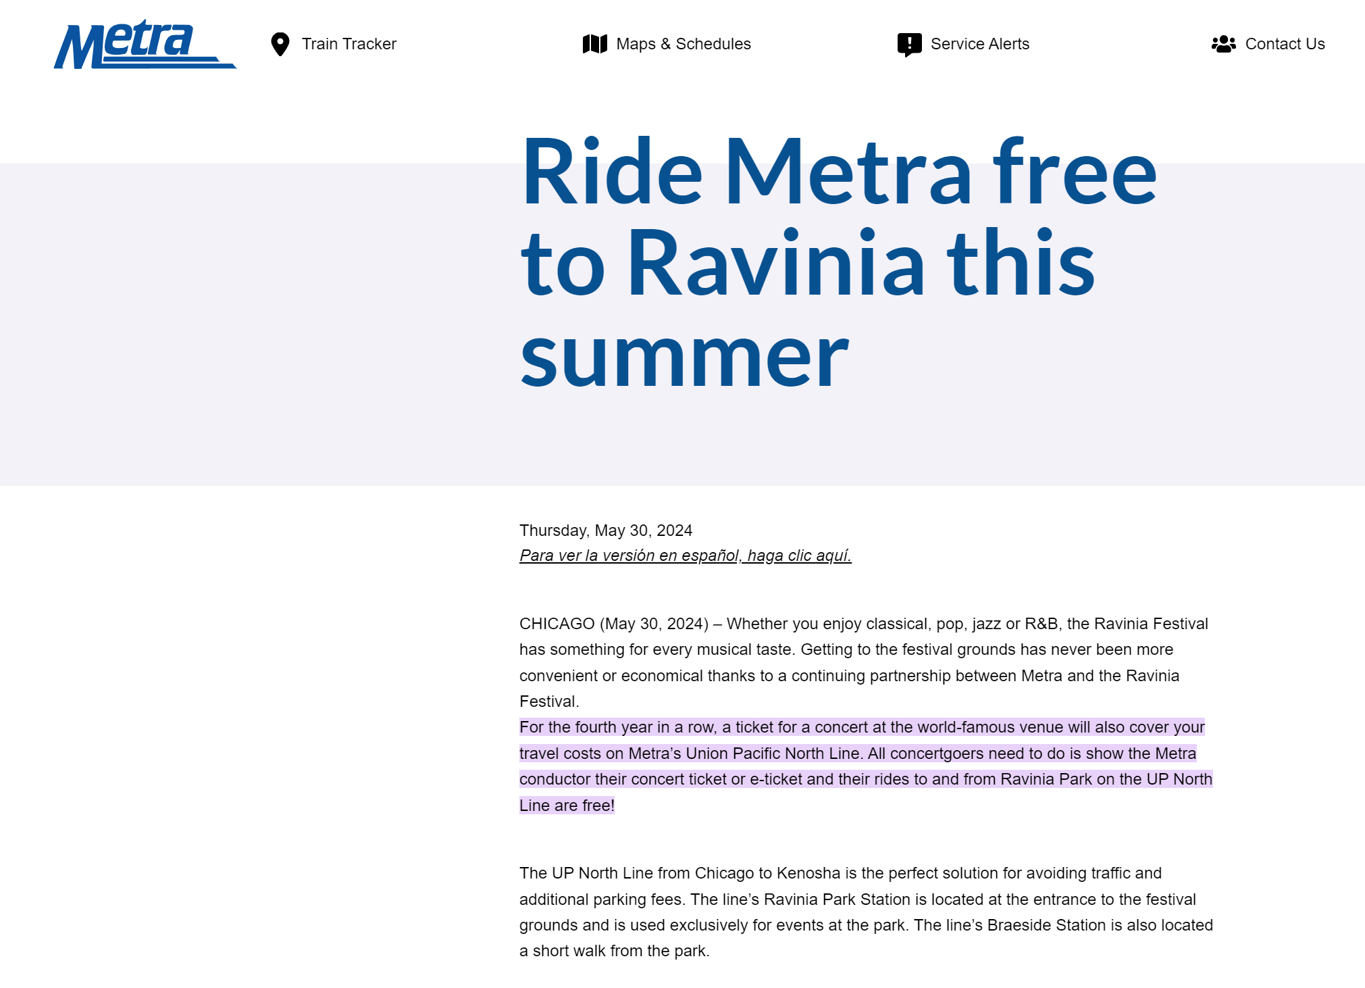The width and height of the screenshot is (1365, 988).
Task: Click the paragraph about UP North Line to Kenosha
Action: (866, 912)
